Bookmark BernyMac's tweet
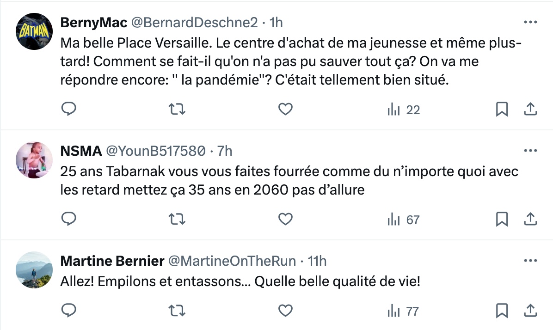The height and width of the screenshot is (330, 553). coord(502,109)
